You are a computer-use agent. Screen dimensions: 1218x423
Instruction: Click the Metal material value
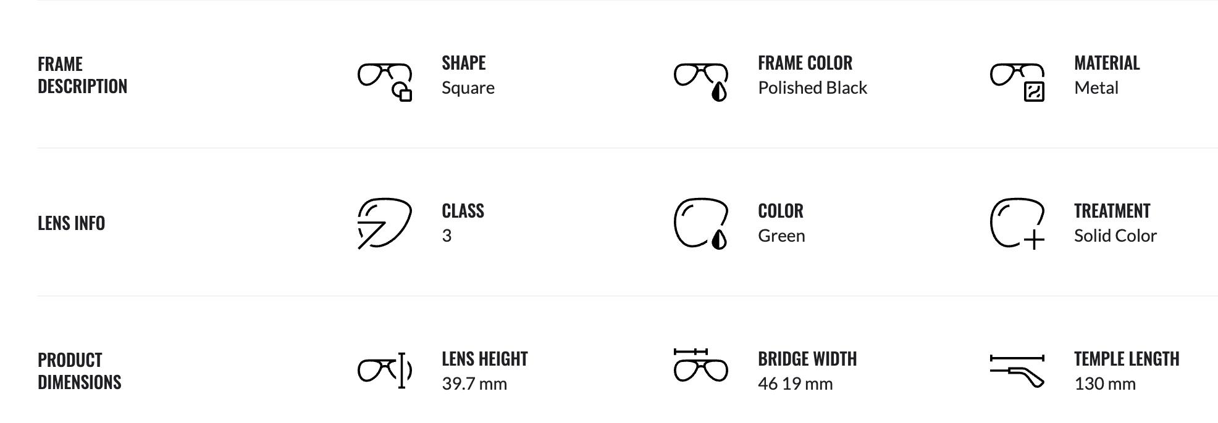1096,88
